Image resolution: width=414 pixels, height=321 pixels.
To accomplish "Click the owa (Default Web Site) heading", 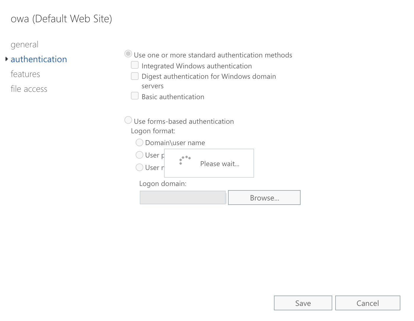I will click(61, 19).
